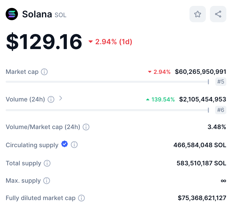Click the Circulating supply verified badge

tap(65, 144)
